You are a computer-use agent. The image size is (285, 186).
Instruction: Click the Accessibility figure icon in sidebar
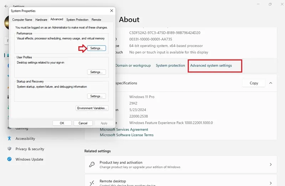[9, 138]
